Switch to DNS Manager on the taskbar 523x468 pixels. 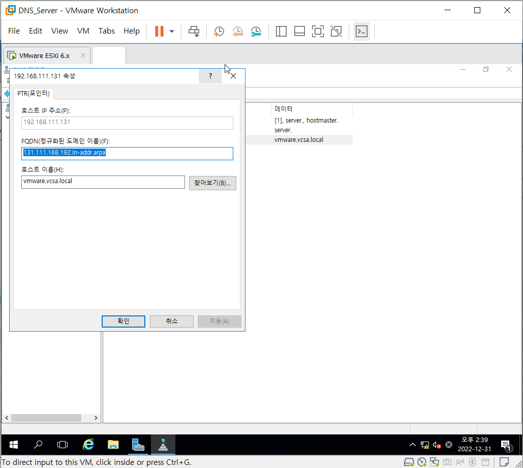pos(163,445)
